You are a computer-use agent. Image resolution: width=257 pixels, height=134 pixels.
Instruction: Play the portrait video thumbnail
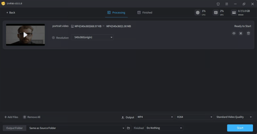point(25,34)
